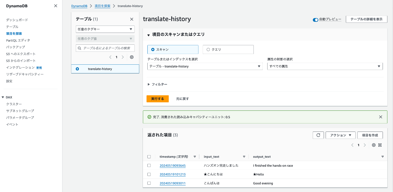The image size is (393, 192).
Task: Open テーブル in sidebar
Action: click(x=12, y=27)
